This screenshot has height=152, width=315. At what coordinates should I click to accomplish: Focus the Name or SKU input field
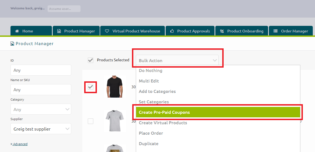point(41,90)
